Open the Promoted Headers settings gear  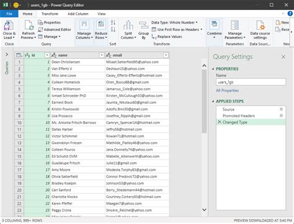281,115
